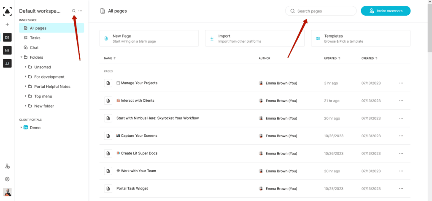Open Tasks in the sidebar

pos(35,38)
